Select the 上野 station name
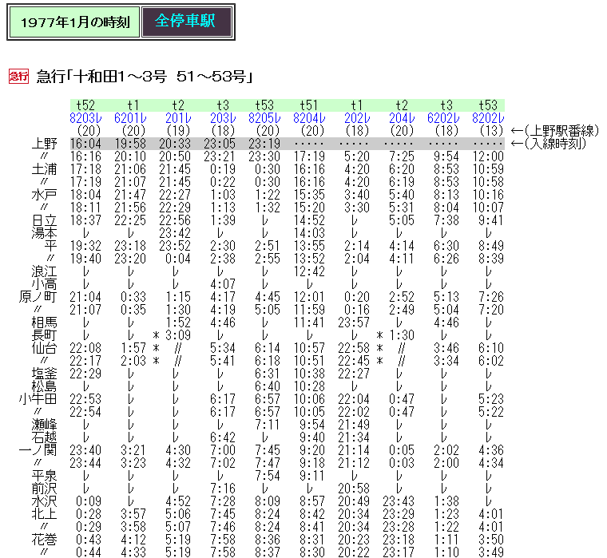The height and width of the screenshot is (558, 607). (45, 144)
